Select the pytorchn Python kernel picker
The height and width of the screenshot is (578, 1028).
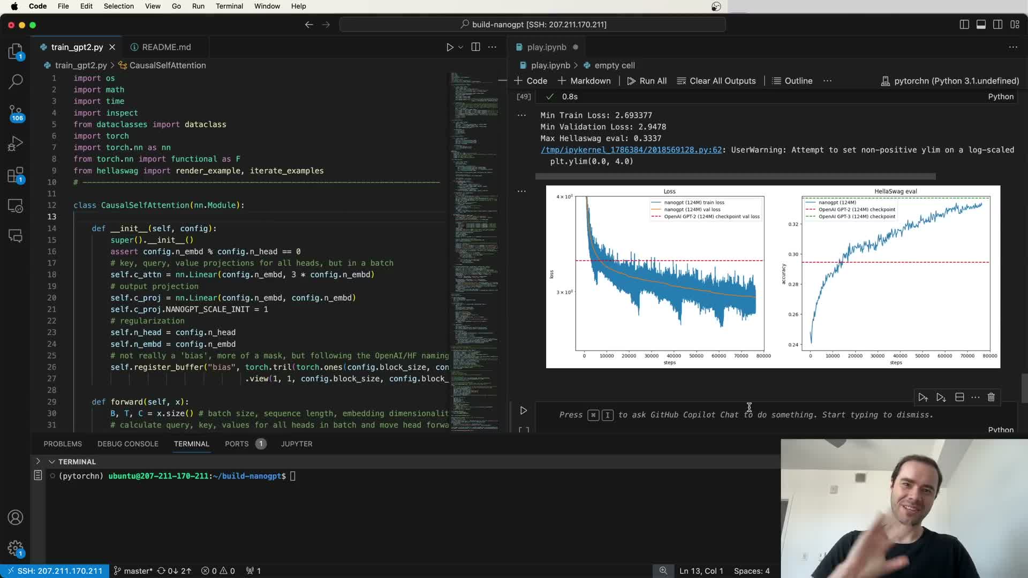click(950, 81)
